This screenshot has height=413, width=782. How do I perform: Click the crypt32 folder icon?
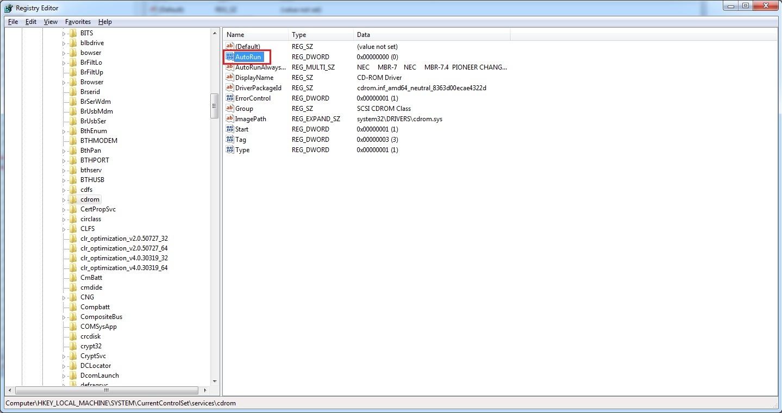tap(73, 346)
